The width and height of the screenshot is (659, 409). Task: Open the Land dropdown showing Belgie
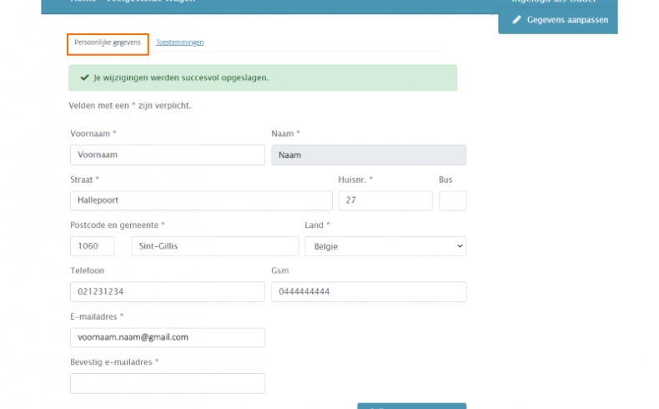(x=385, y=246)
